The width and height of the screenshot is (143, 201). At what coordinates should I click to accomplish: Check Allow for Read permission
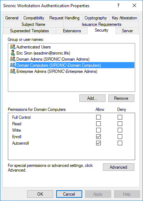[x=98, y=124]
